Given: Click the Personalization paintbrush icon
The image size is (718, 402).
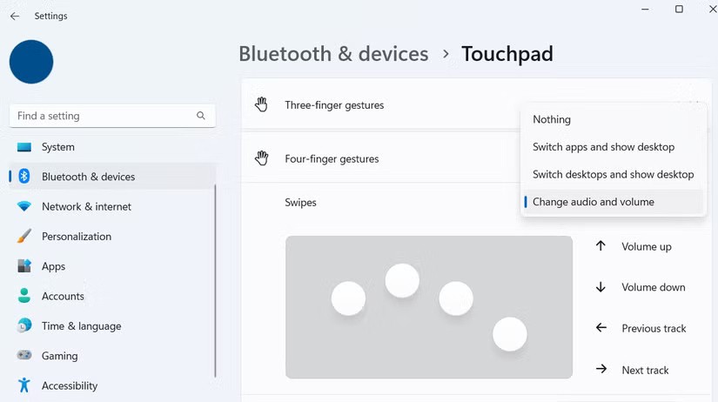Looking at the screenshot, I should point(24,237).
